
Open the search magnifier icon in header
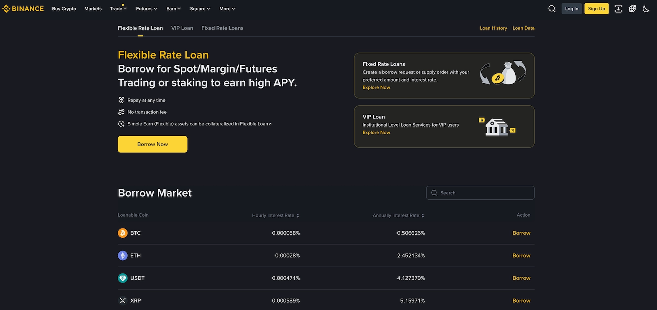pyautogui.click(x=552, y=9)
